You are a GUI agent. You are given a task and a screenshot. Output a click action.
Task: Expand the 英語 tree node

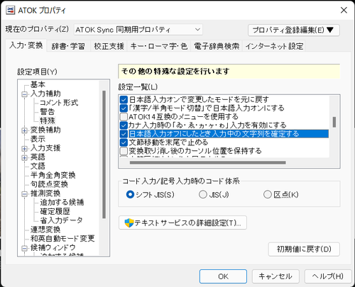pyautogui.click(x=24, y=157)
